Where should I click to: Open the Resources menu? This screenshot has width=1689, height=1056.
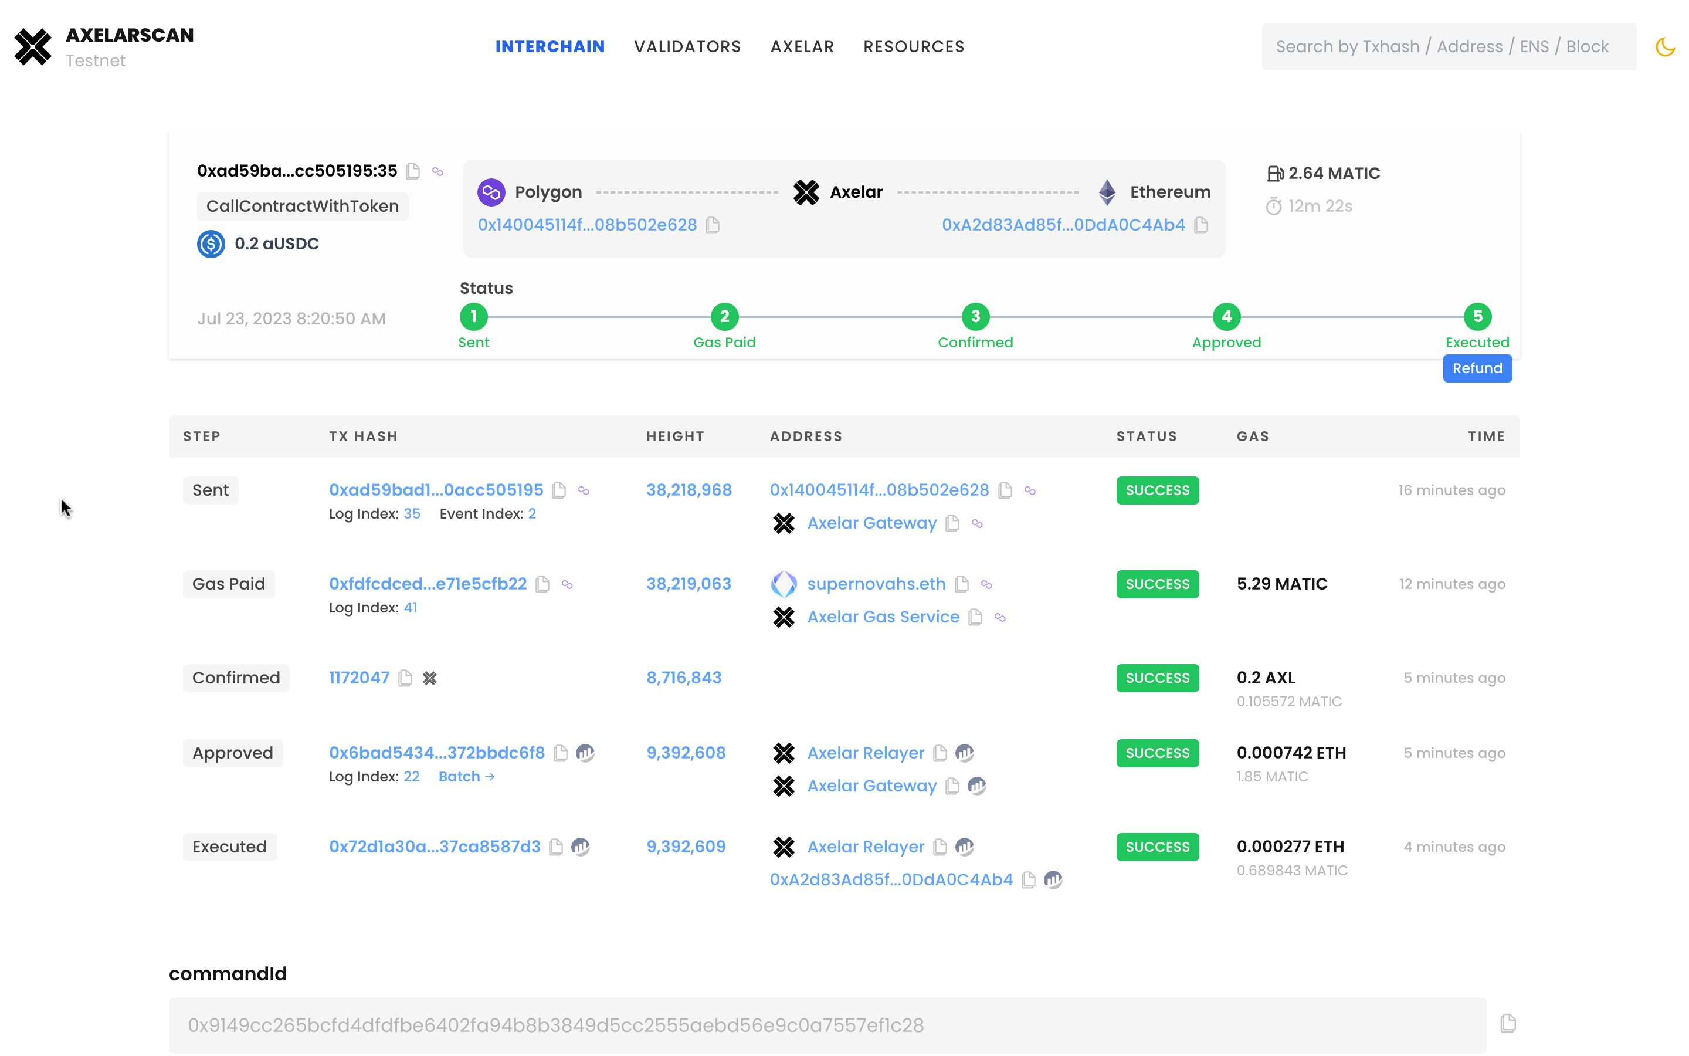pos(914,47)
